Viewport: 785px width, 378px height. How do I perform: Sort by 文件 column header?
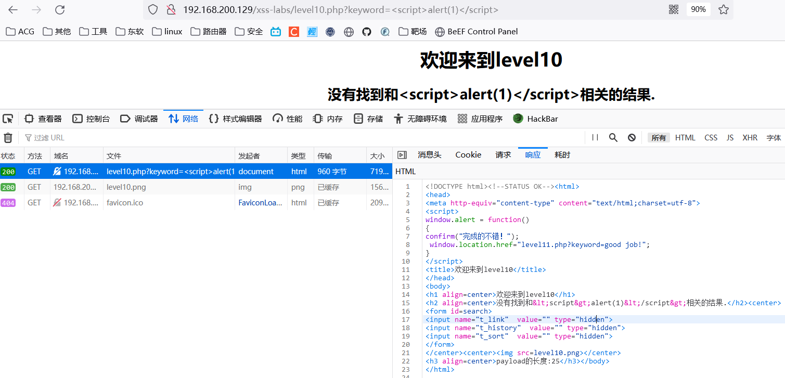coord(169,156)
